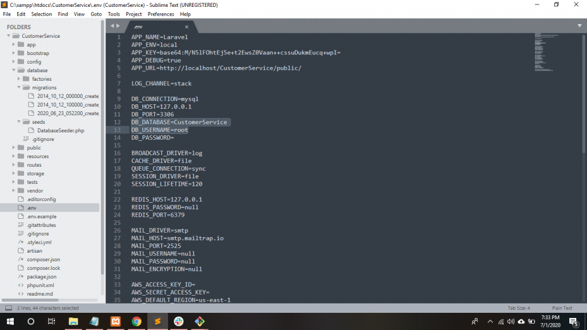Image resolution: width=587 pixels, height=330 pixels.
Task: Change syntax via Plain Text selector
Action: tap(561, 308)
